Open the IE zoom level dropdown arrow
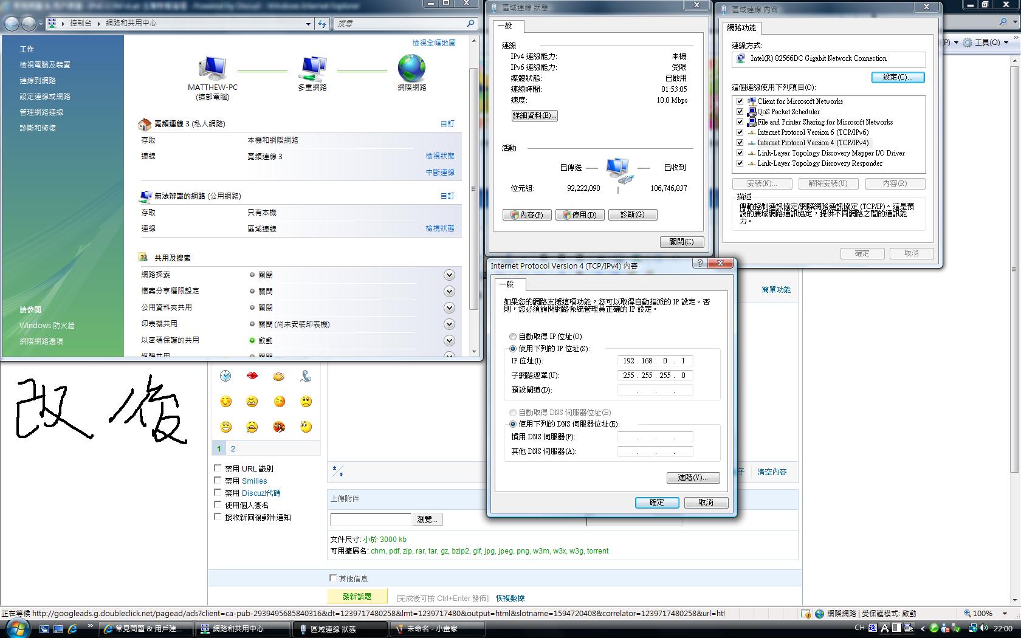 1005,614
